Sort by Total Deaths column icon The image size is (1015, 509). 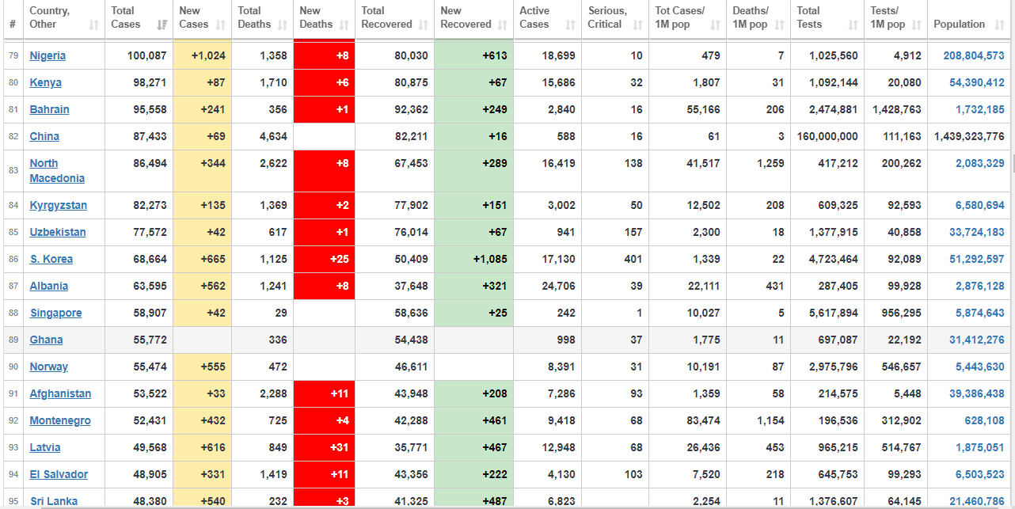pos(283,25)
